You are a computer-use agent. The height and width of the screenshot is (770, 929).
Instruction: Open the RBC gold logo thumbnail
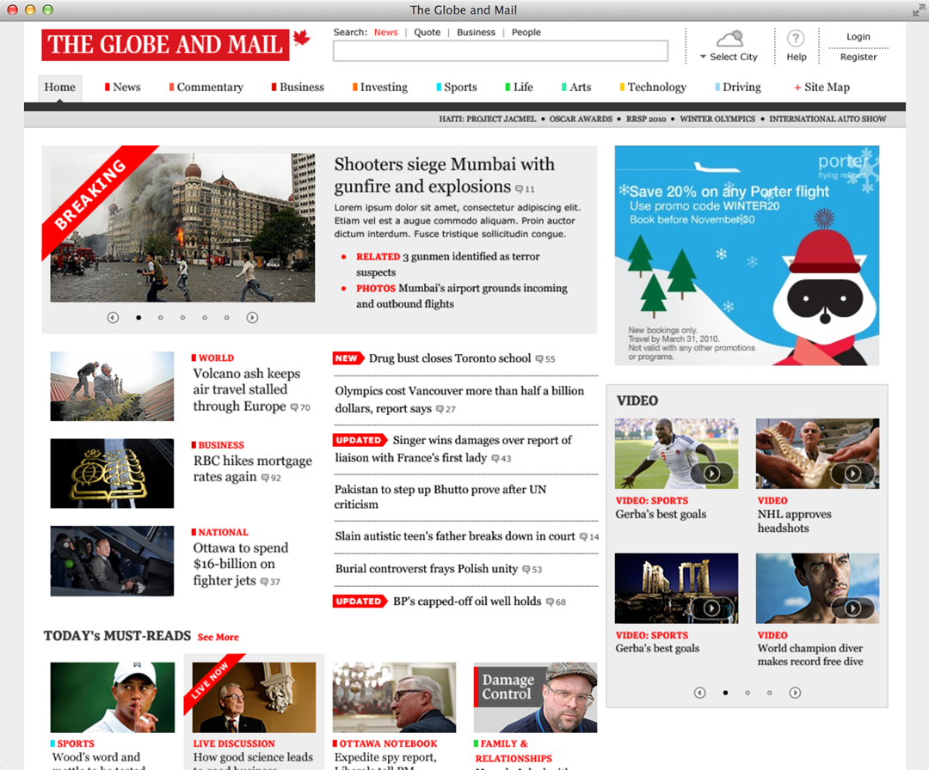(112, 474)
